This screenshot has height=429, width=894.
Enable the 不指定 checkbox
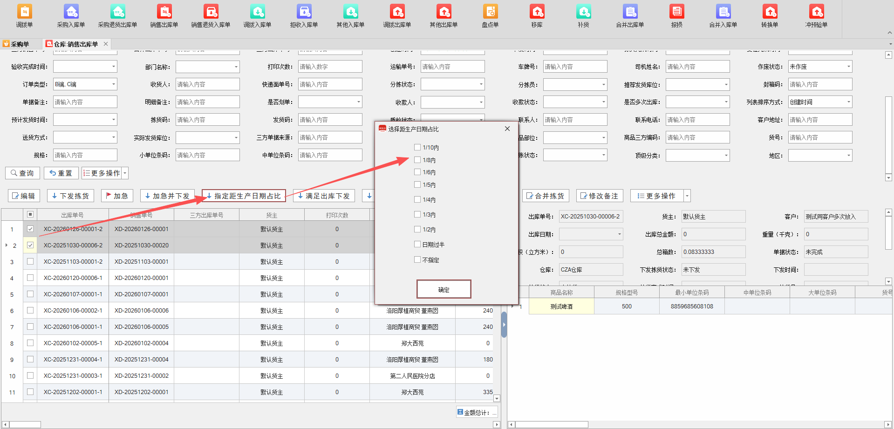click(417, 259)
